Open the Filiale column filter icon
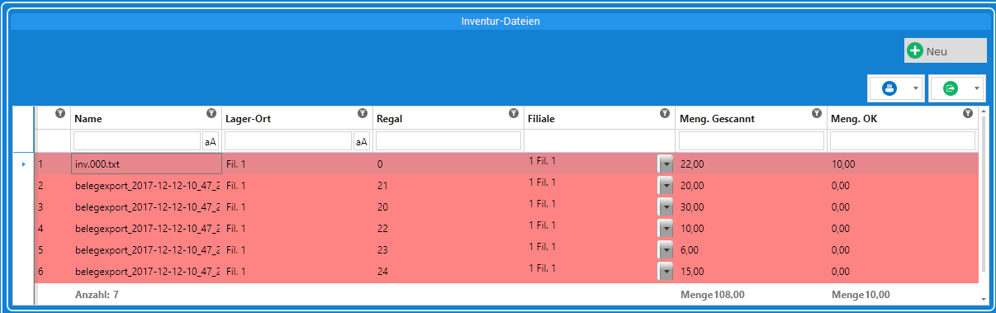This screenshot has width=996, height=313. click(665, 113)
